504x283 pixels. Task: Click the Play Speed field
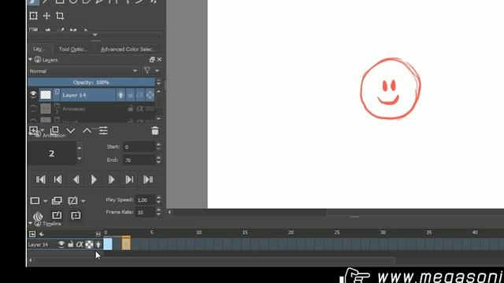pos(145,200)
